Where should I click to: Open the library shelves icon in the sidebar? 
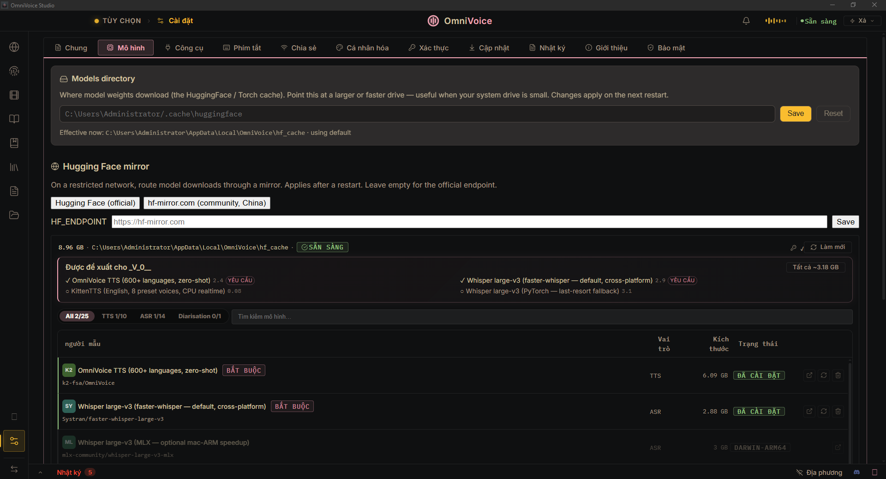tap(14, 167)
